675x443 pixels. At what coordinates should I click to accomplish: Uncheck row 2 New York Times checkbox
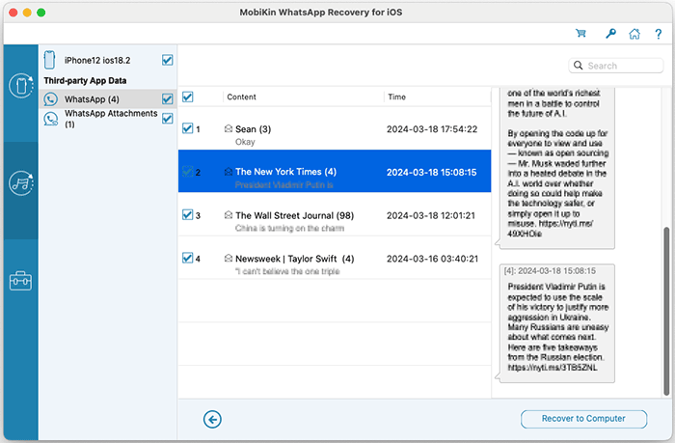188,172
